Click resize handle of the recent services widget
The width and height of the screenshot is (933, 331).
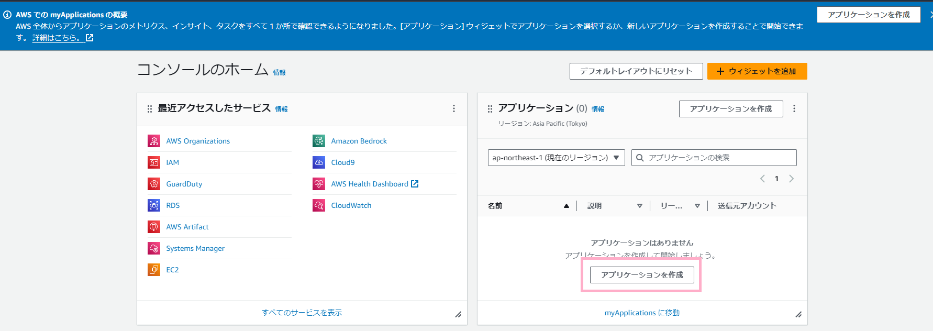click(x=458, y=314)
